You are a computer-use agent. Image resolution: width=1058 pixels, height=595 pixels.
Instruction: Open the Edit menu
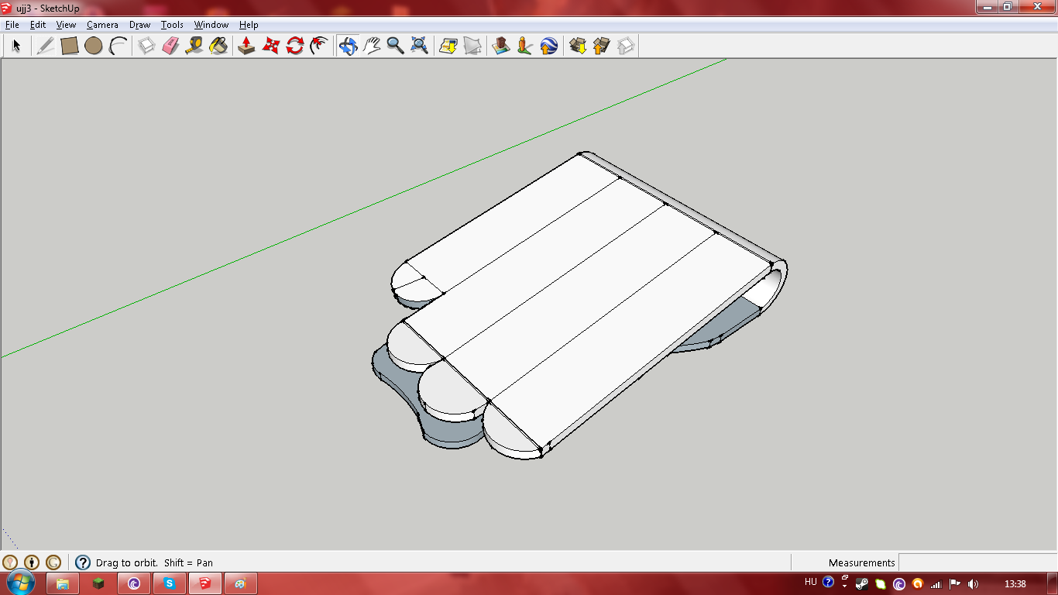[x=38, y=25]
